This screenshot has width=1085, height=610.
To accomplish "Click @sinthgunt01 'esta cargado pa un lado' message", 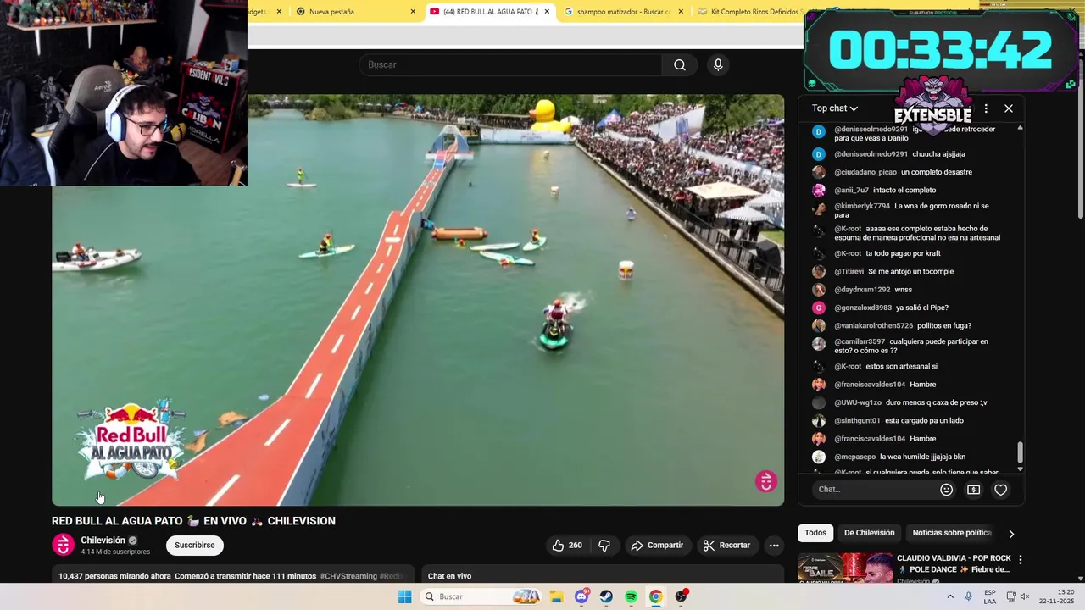I will 899,421.
